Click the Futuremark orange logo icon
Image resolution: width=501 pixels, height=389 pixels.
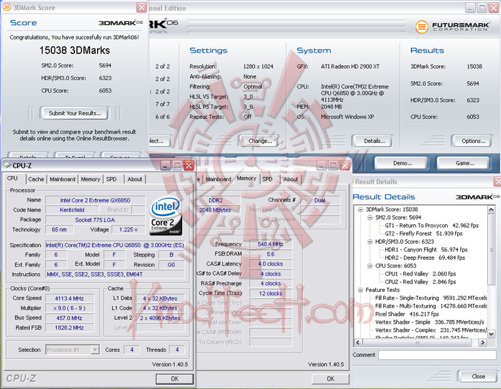[x=421, y=26]
